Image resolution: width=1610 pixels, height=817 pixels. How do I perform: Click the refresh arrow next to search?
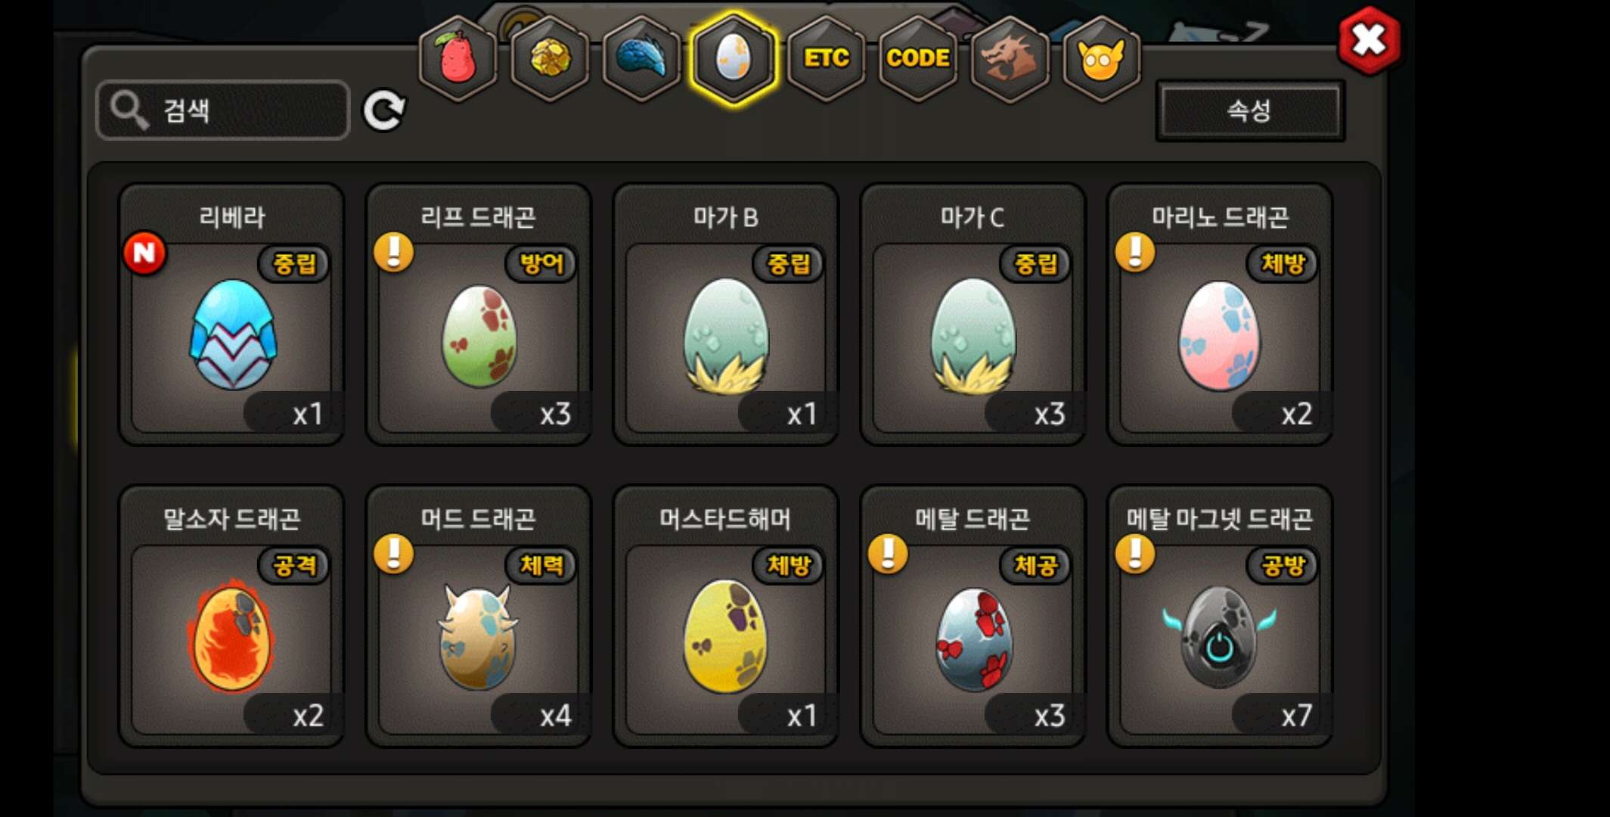point(384,111)
